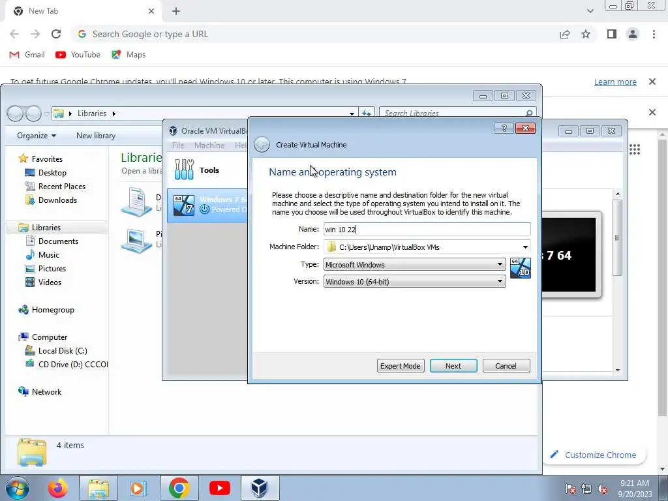Open the Organize menu in Explorer
668x501 pixels.
click(37, 136)
